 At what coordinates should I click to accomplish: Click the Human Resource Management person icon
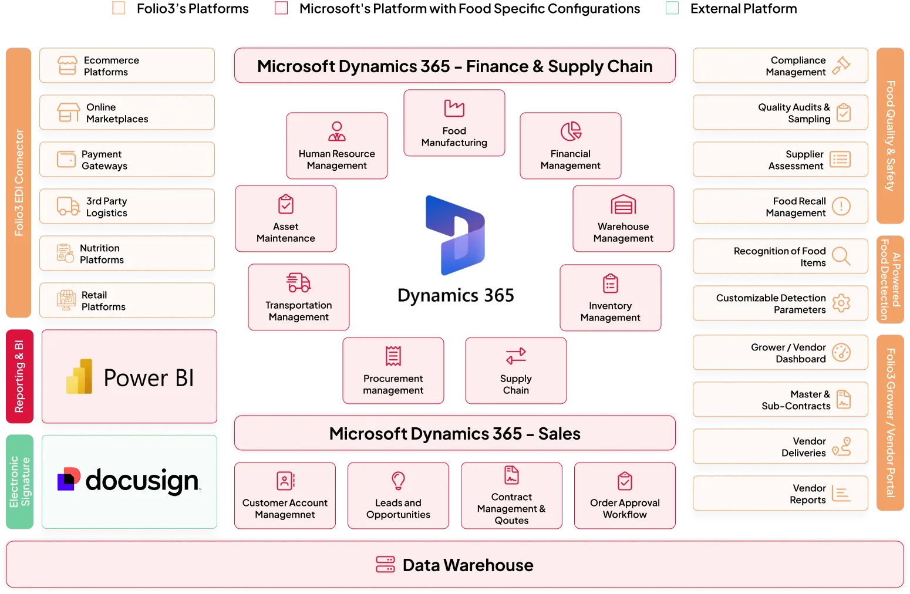[337, 131]
